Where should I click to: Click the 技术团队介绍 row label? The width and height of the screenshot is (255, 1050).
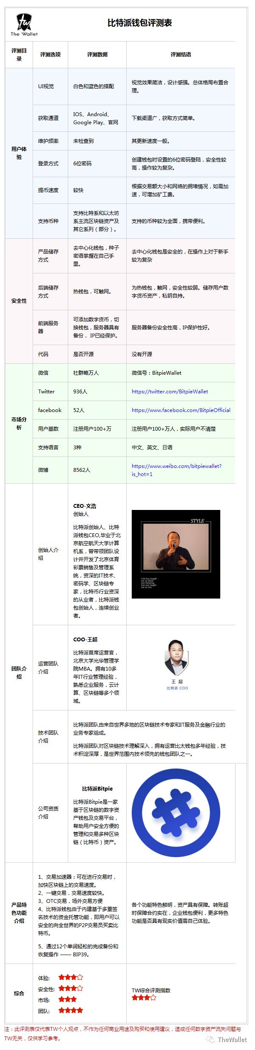pos(48,736)
